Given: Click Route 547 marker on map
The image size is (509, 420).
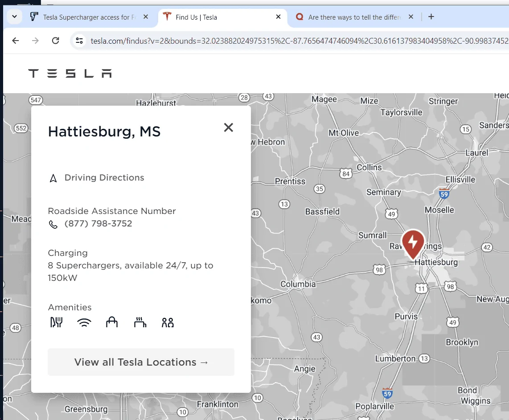Looking at the screenshot, I should [x=36, y=100].
